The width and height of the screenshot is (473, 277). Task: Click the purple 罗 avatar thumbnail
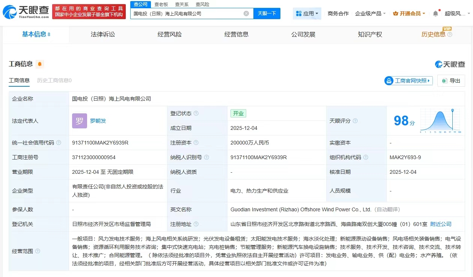point(80,121)
